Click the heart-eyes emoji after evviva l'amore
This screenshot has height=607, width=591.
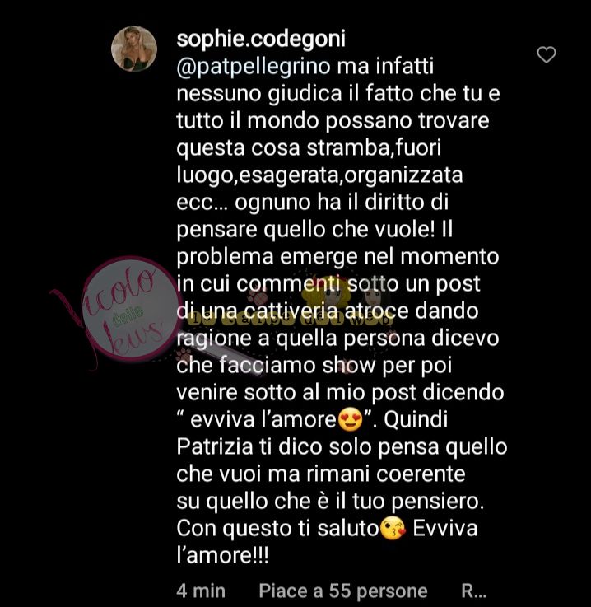pos(350,419)
